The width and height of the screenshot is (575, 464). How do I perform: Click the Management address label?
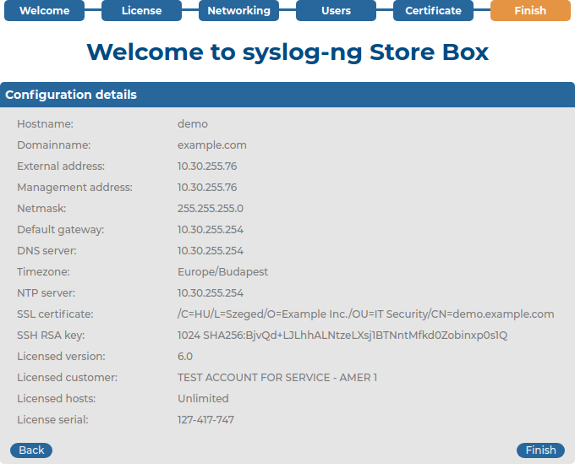pos(74,188)
